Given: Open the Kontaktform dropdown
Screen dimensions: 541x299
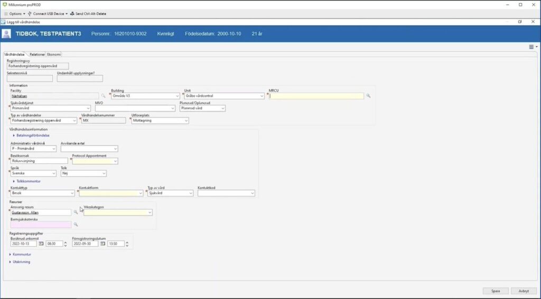Looking at the screenshot, I should [x=141, y=193].
